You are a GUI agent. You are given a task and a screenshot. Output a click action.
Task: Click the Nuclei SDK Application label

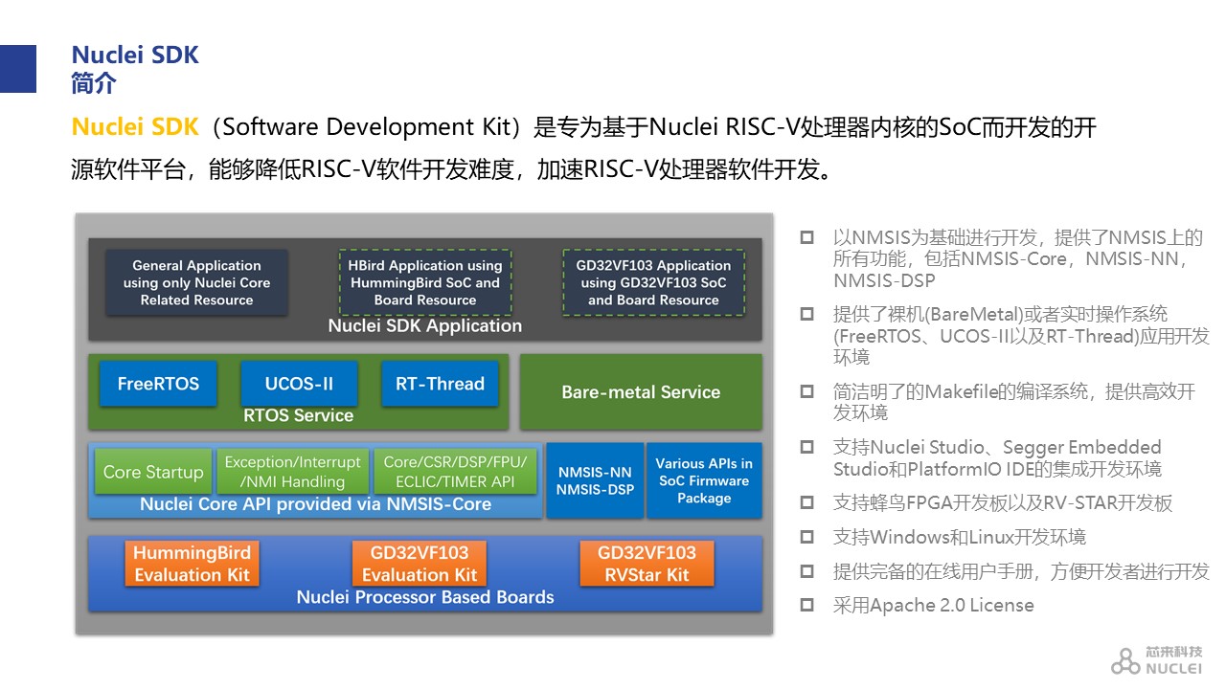[425, 325]
